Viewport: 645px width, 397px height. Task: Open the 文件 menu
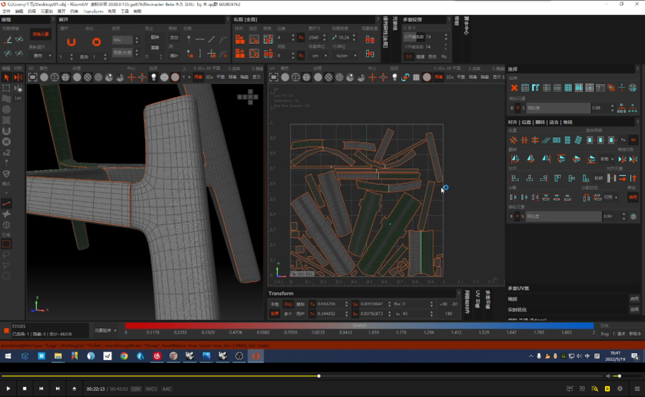click(7, 11)
